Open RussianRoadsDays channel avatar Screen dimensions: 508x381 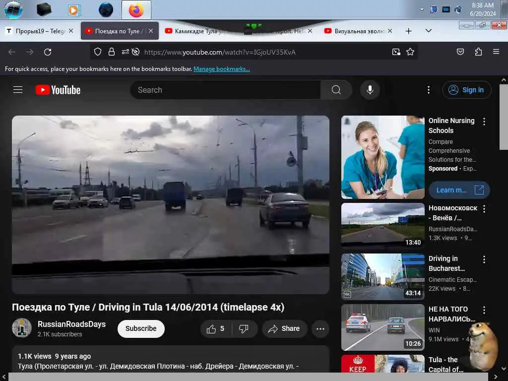tap(22, 328)
